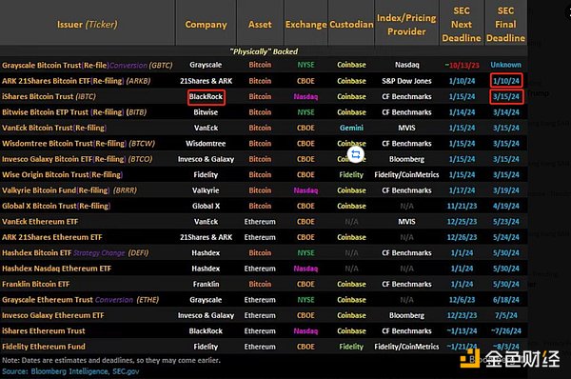
Task: Click ARK 21Shares Bitcoin ETF (ARKB) issuer name
Action: point(76,81)
